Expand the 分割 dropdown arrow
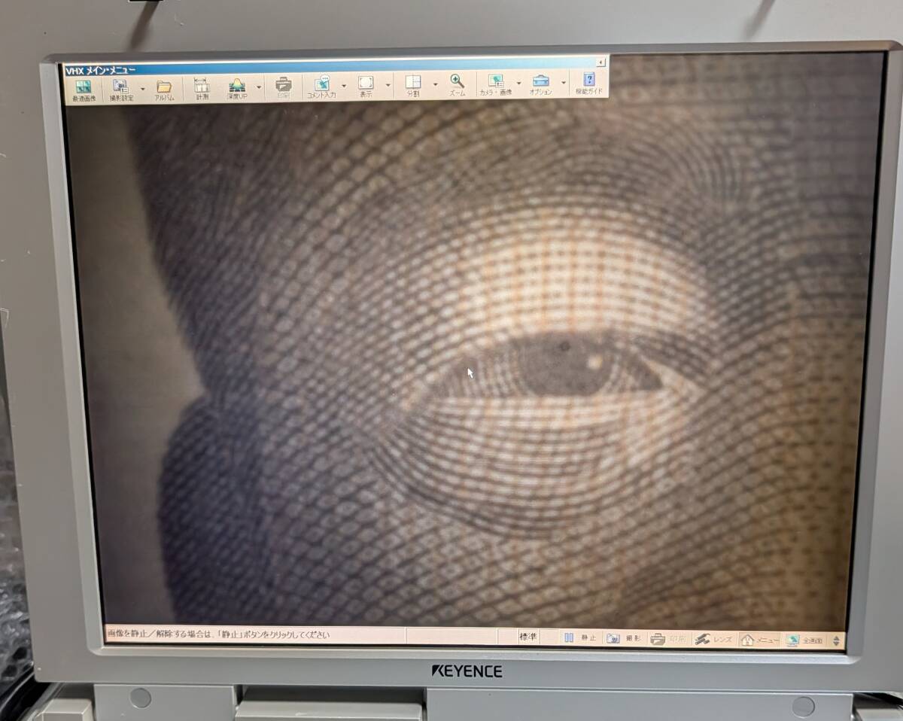This screenshot has width=903, height=721. pyautogui.click(x=435, y=84)
